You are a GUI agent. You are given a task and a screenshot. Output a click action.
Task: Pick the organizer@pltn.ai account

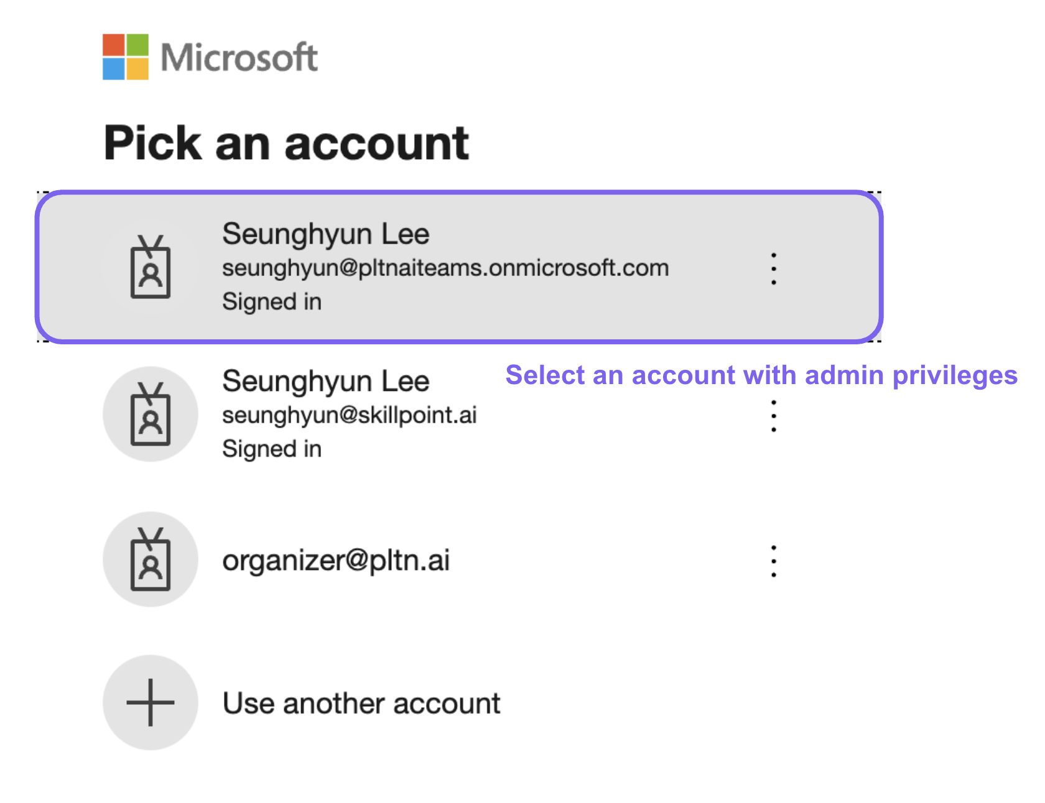point(459,560)
